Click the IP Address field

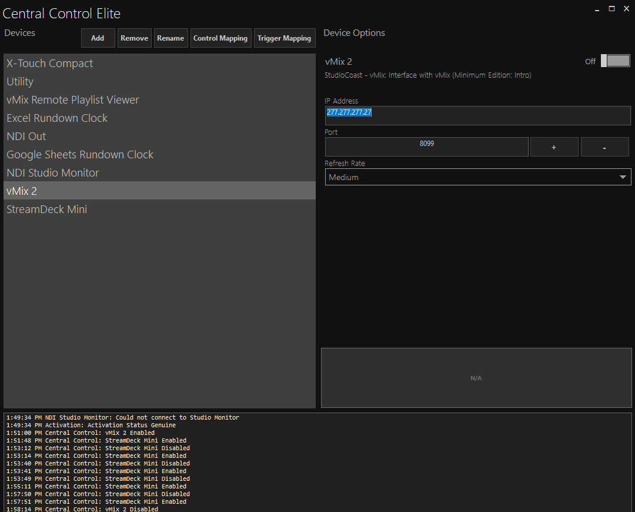[477, 115]
